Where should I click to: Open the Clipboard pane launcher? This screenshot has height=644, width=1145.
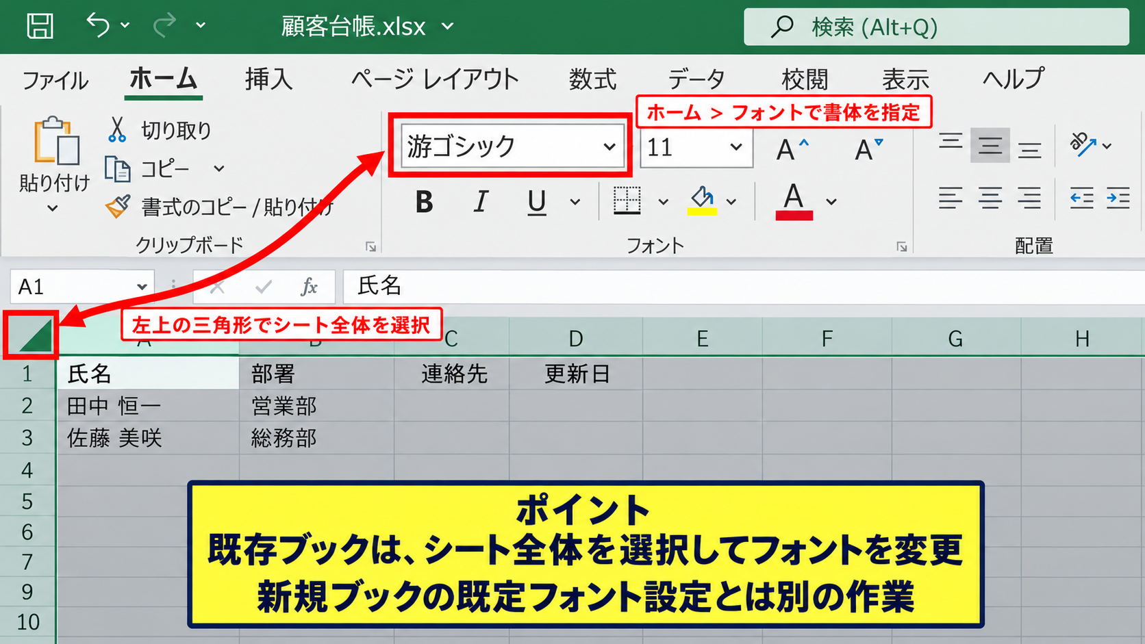[x=370, y=246]
